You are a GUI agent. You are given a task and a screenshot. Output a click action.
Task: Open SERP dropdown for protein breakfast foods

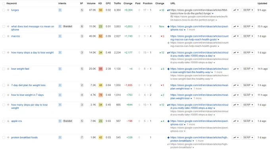coord(248,137)
